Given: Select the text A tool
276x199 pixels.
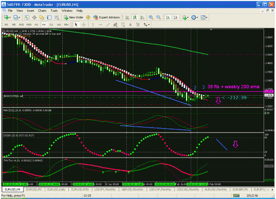Looking at the screenshot, I should click(130, 25).
